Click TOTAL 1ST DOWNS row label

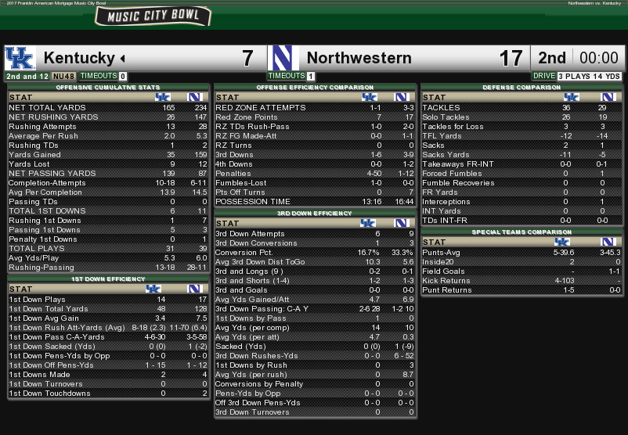pyautogui.click(x=47, y=211)
